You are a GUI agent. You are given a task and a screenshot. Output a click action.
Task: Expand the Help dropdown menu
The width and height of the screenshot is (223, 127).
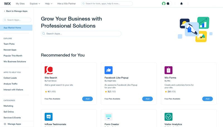[x=49, y=4]
